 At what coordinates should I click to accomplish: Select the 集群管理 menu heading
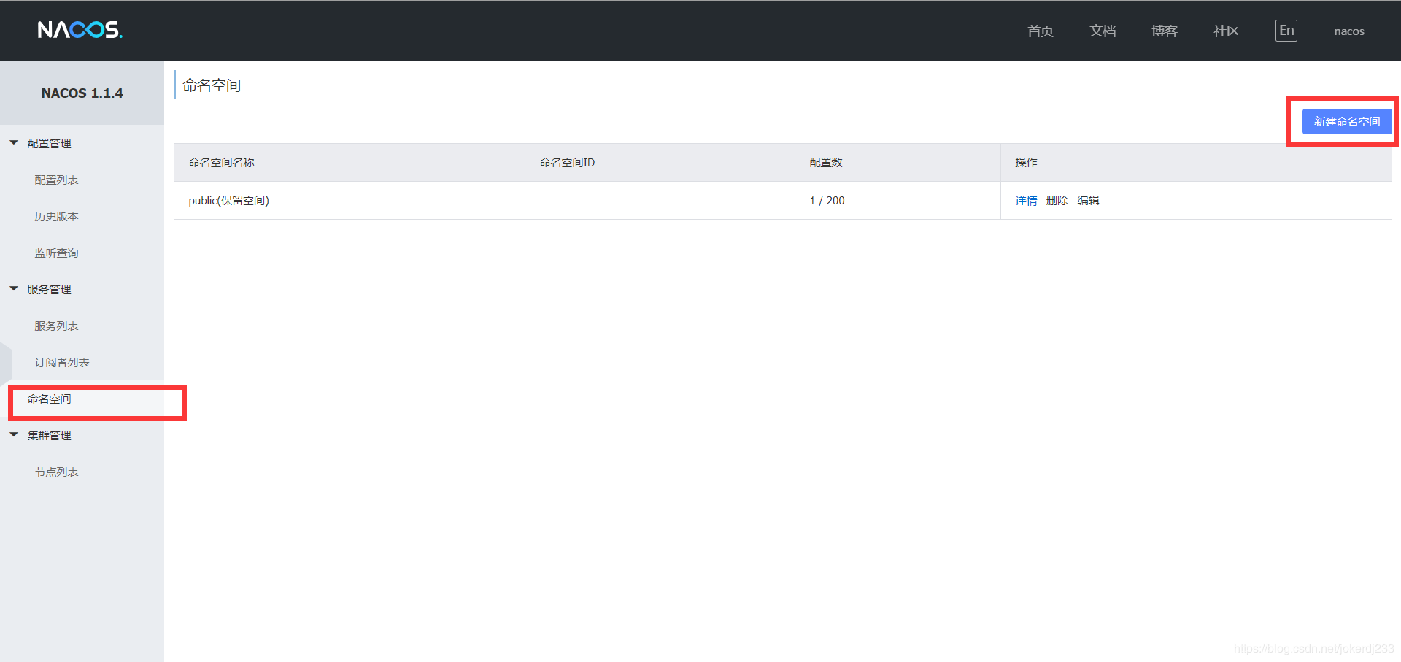(49, 436)
